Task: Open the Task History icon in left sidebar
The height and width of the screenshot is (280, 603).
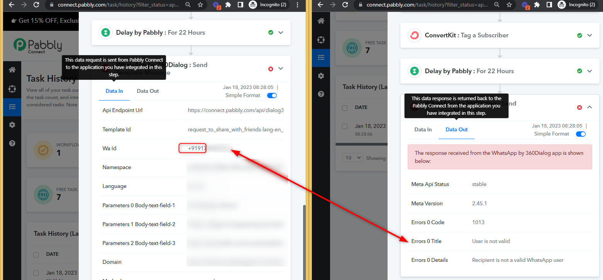Action: (x=12, y=107)
